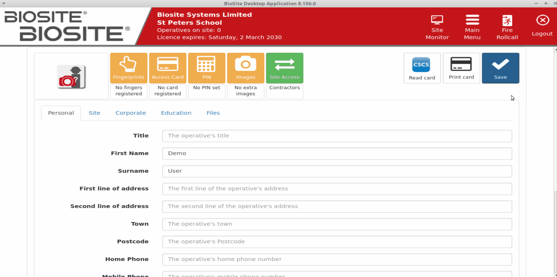Click the First Name field containing Demo

pos(337,153)
